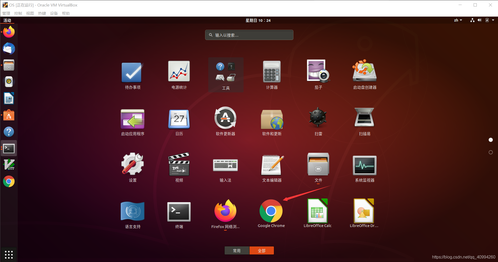Open VirtualBox 管理 menu
Image resolution: width=498 pixels, height=262 pixels.
click(x=6, y=13)
